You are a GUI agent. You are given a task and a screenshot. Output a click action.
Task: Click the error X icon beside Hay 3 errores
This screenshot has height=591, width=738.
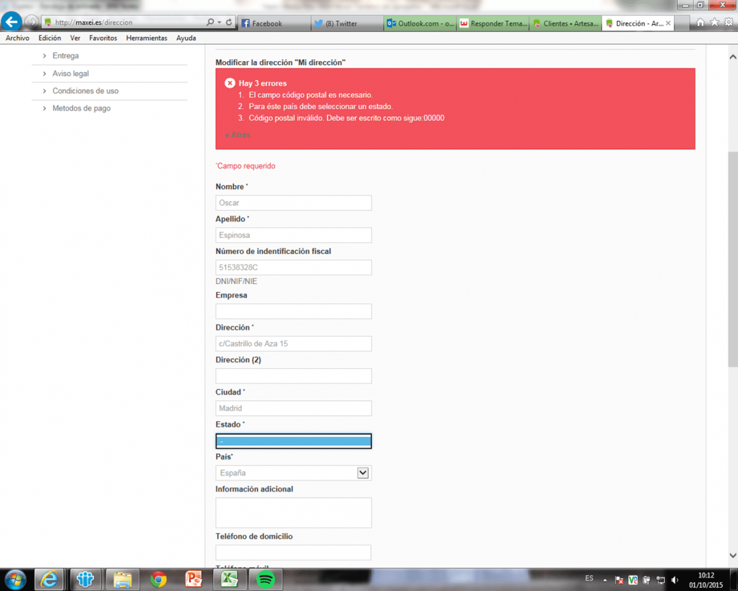(x=229, y=83)
